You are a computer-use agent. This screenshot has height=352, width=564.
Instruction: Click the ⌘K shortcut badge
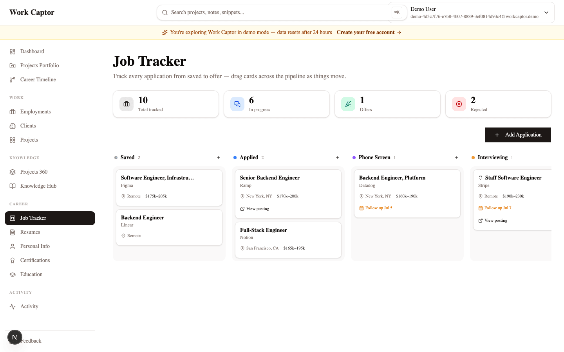pos(397,13)
